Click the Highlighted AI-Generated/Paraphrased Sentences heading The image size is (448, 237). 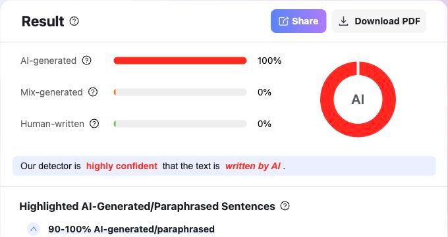pos(147,206)
